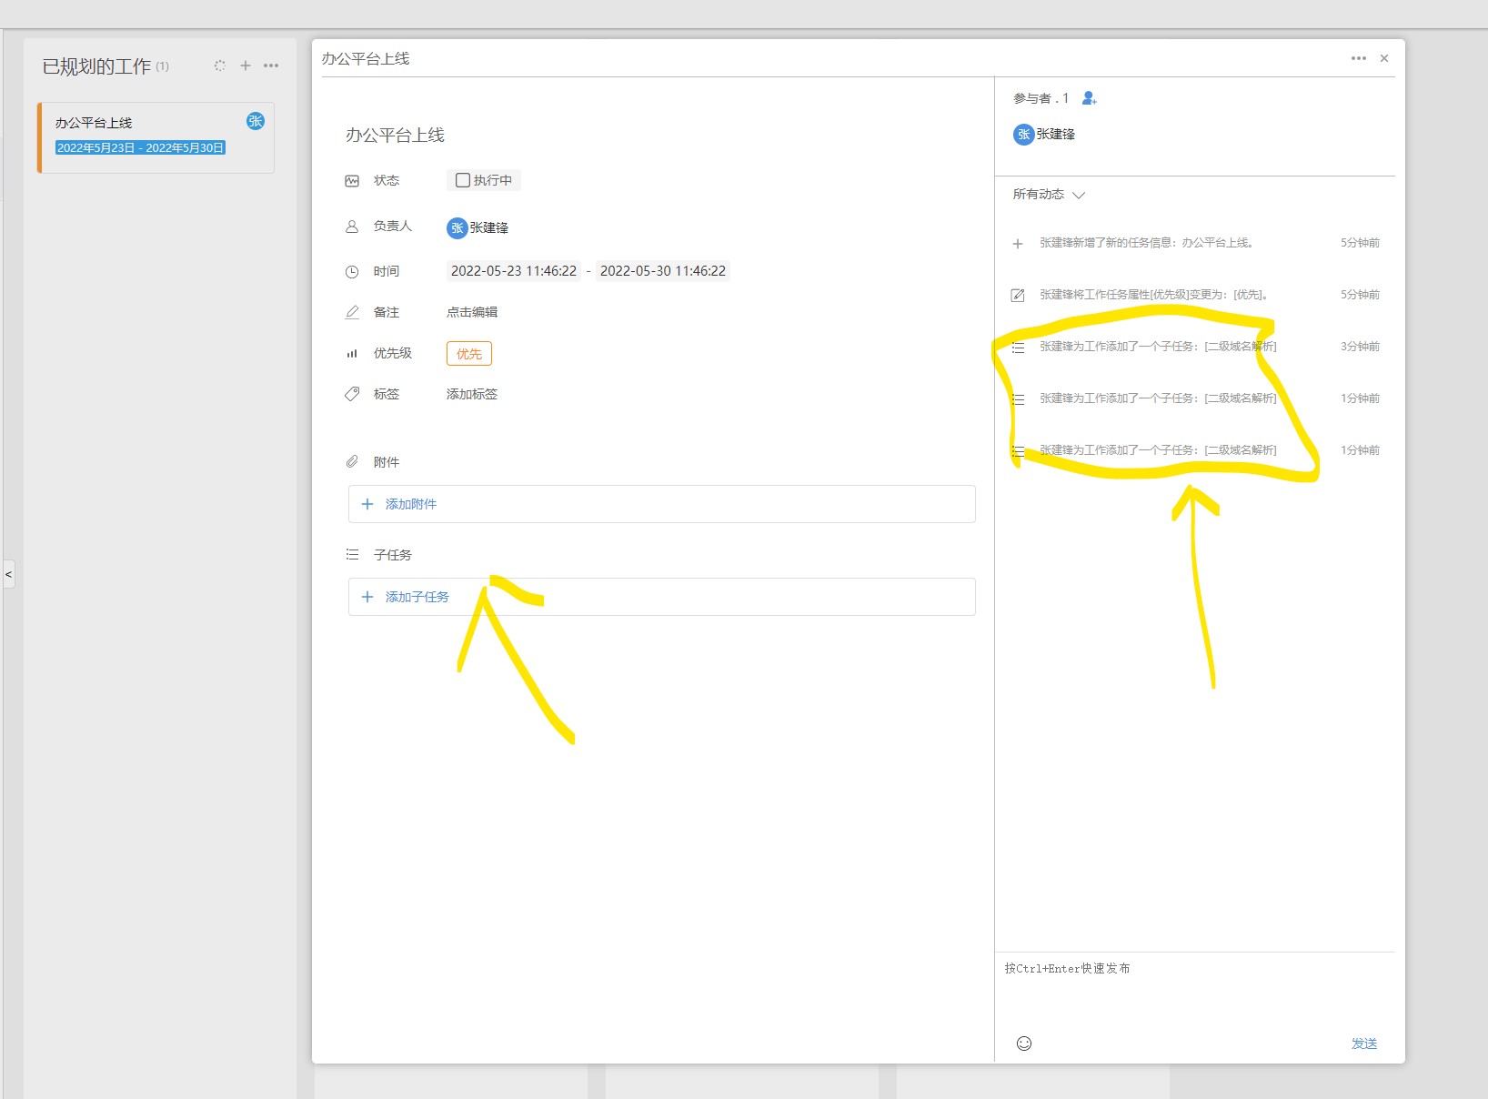Collapse the left sidebar with the arrow handle
This screenshot has width=1488, height=1099.
click(x=9, y=574)
